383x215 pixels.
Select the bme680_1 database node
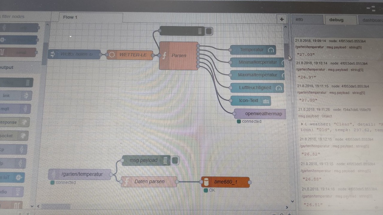[226, 182]
